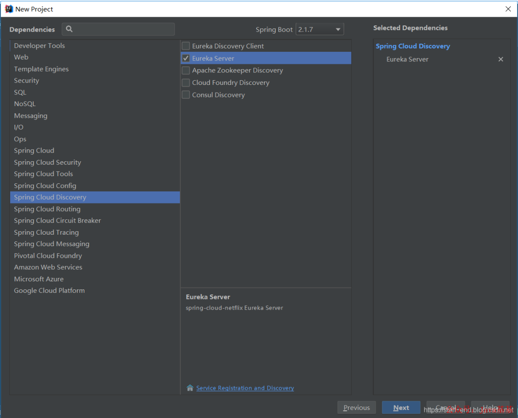The width and height of the screenshot is (518, 418).
Task: Click the spring-cloud-netflix Eureka Server description text
Action: pyautogui.click(x=234, y=308)
